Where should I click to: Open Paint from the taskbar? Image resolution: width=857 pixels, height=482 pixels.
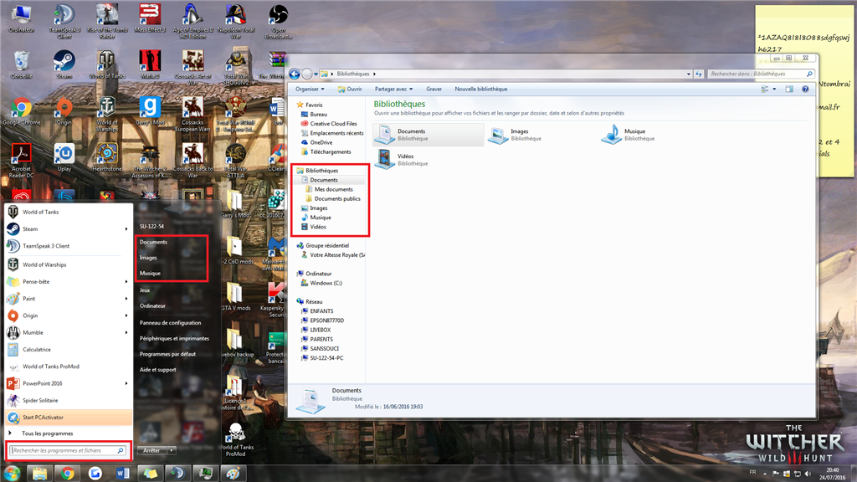[233, 474]
